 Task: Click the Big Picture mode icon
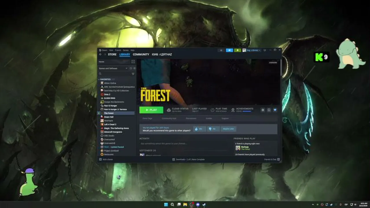(264, 50)
